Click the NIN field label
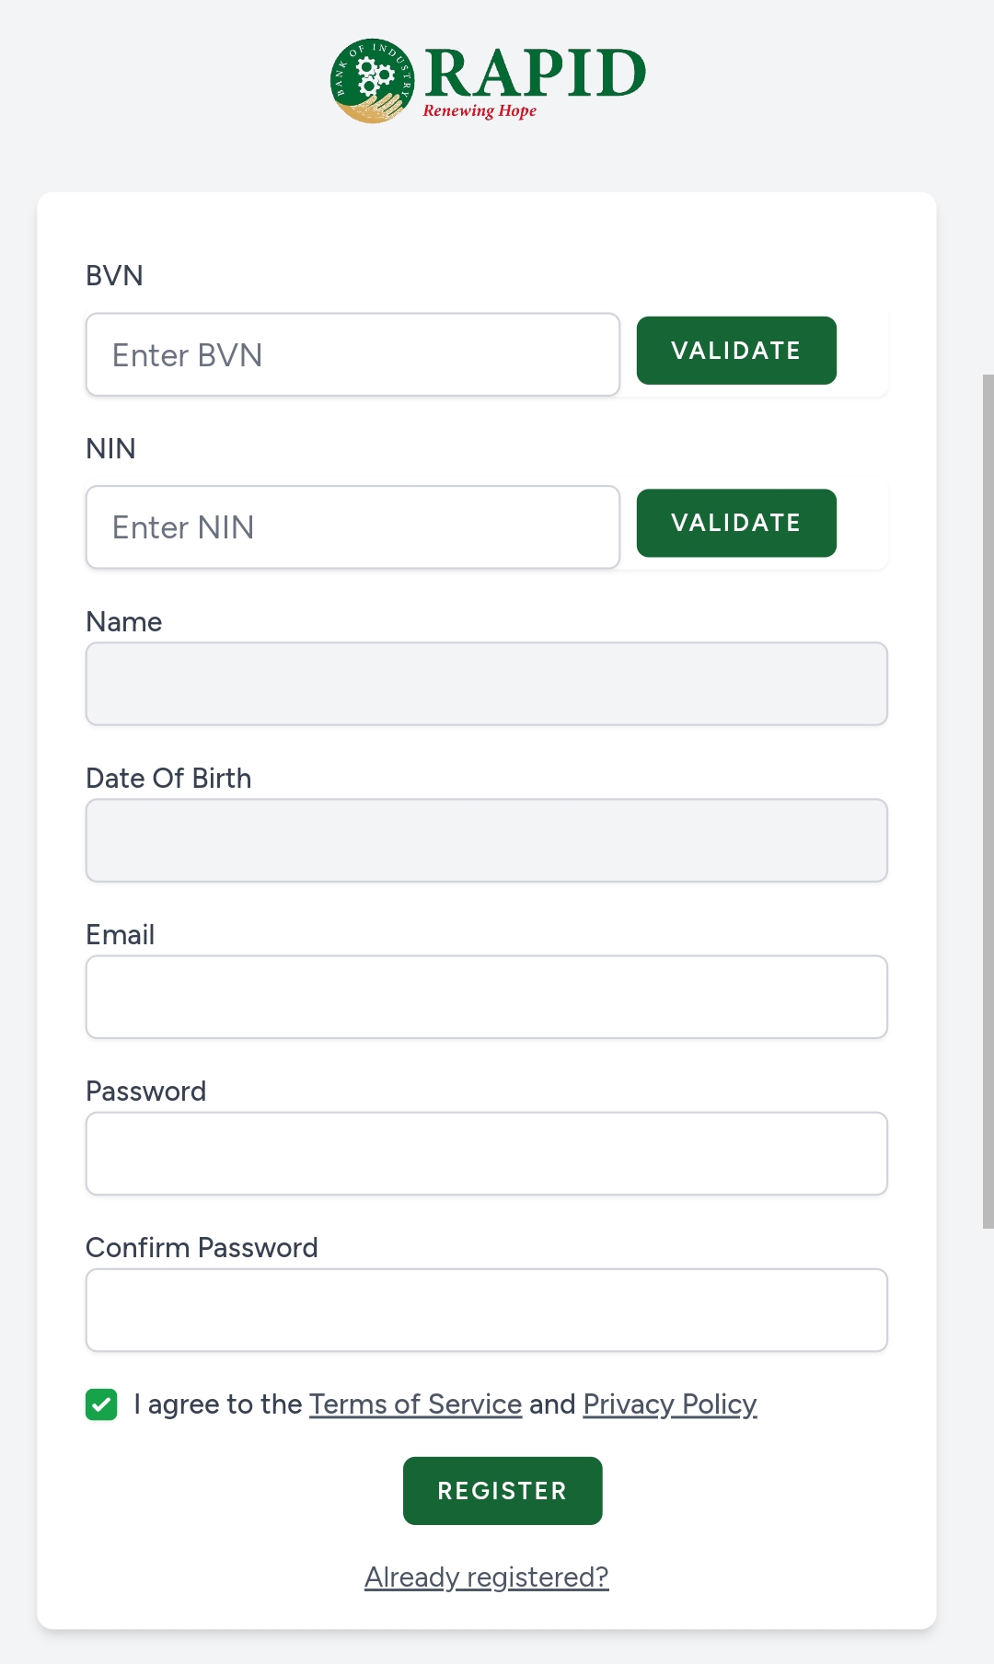994x1664 pixels. 110,449
